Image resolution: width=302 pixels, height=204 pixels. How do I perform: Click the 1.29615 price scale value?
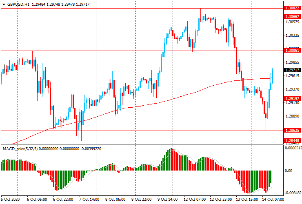(293, 76)
